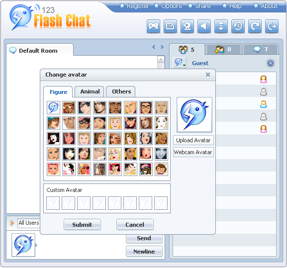Toggle the vertical arrows toolbar button
The image size is (287, 268).
click(x=221, y=26)
